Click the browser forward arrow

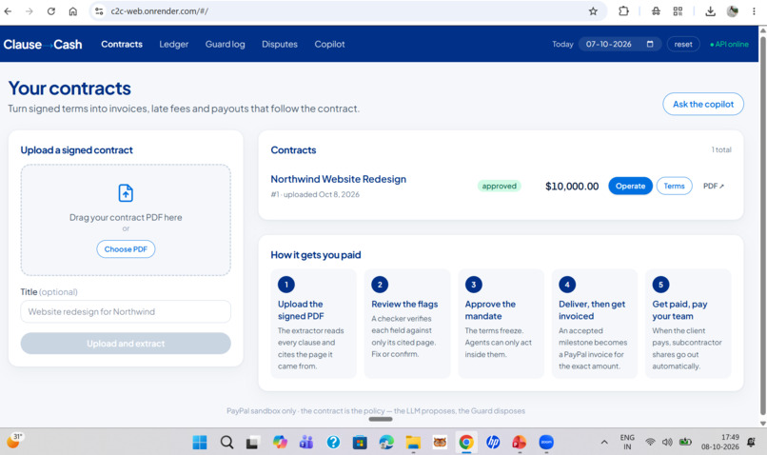[x=29, y=11]
